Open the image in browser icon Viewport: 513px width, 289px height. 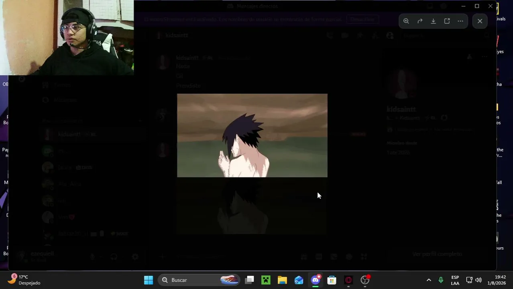(447, 21)
